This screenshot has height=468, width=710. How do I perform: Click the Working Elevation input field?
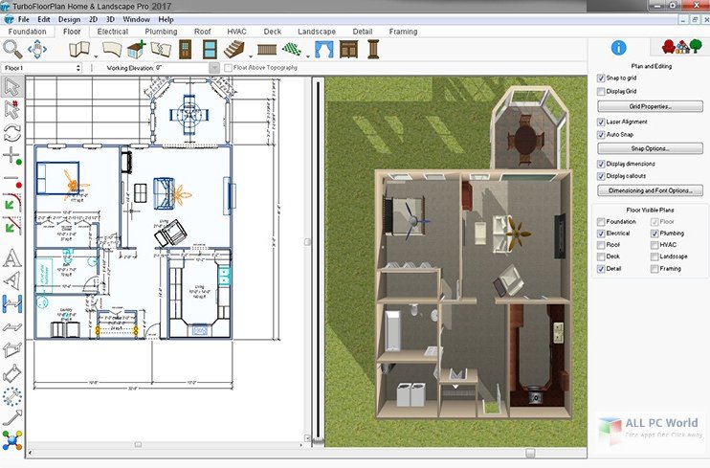(182, 68)
